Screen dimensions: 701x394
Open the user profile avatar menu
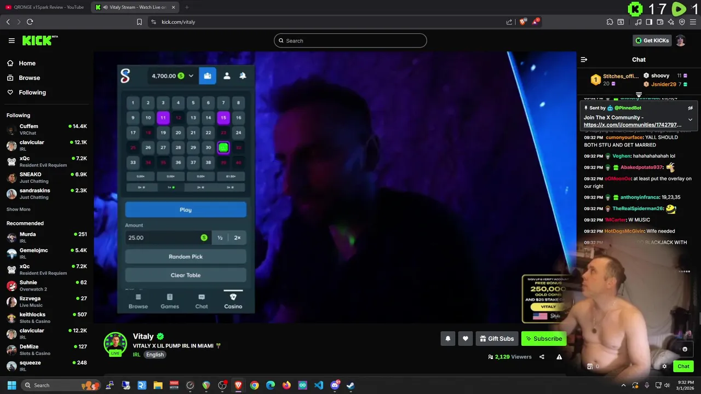click(x=681, y=40)
